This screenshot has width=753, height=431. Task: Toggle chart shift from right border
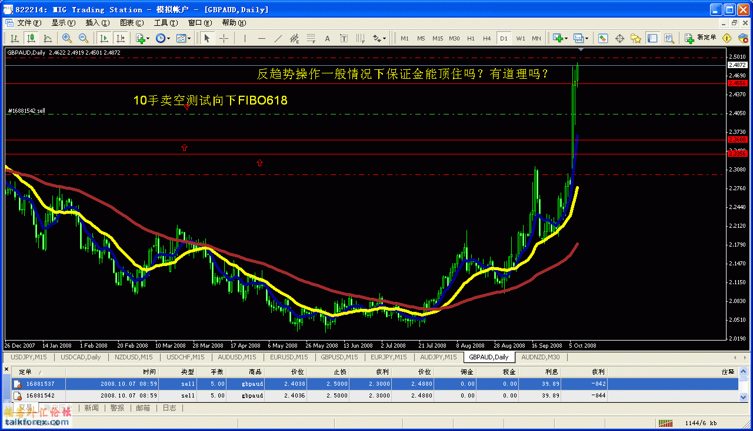click(x=120, y=38)
